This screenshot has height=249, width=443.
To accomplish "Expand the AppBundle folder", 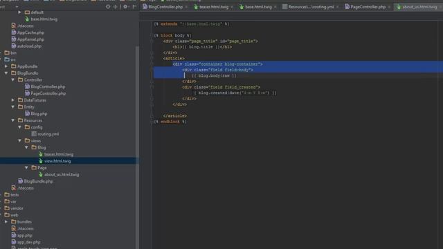I will (6, 66).
